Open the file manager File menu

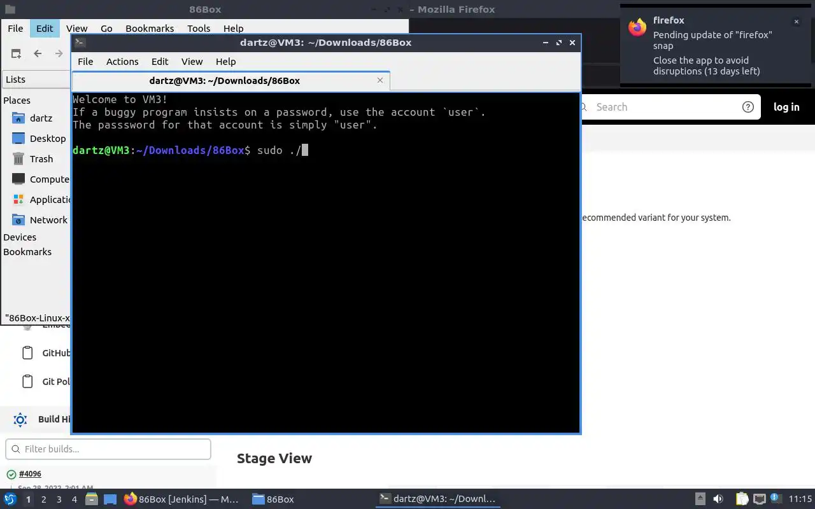point(15,29)
